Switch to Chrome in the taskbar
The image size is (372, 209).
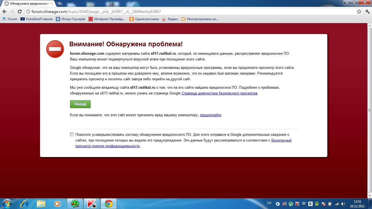click(109, 204)
